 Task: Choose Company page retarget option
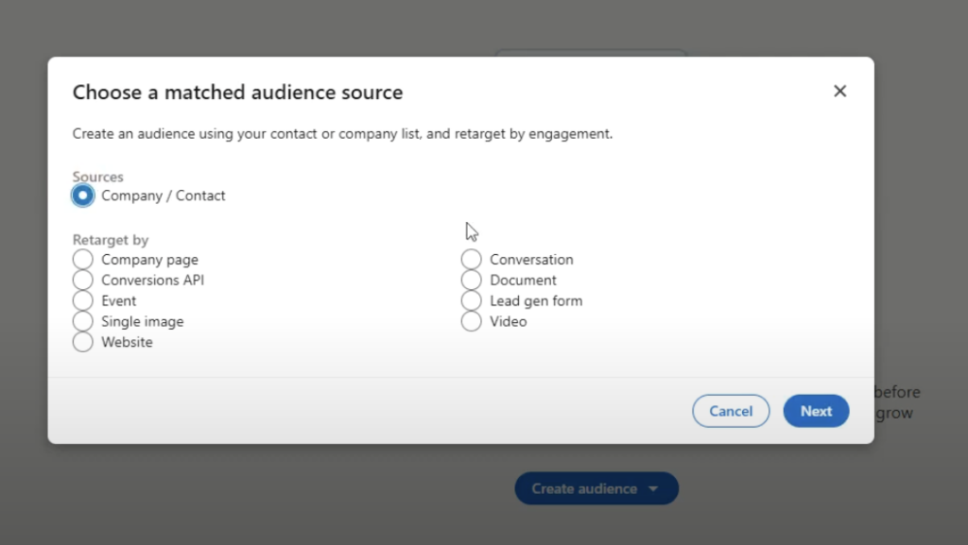[82, 259]
